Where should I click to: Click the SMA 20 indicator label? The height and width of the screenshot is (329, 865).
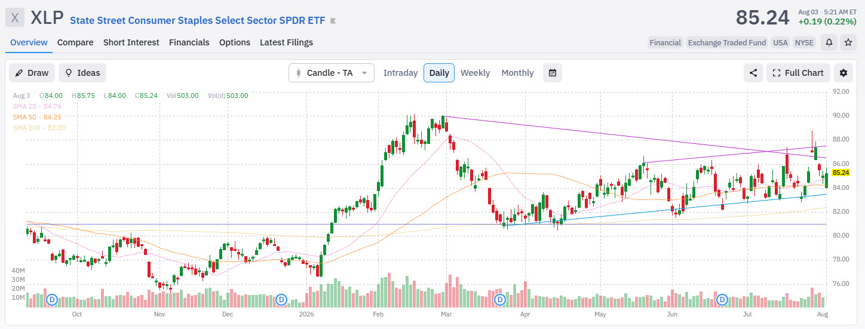tap(37, 106)
